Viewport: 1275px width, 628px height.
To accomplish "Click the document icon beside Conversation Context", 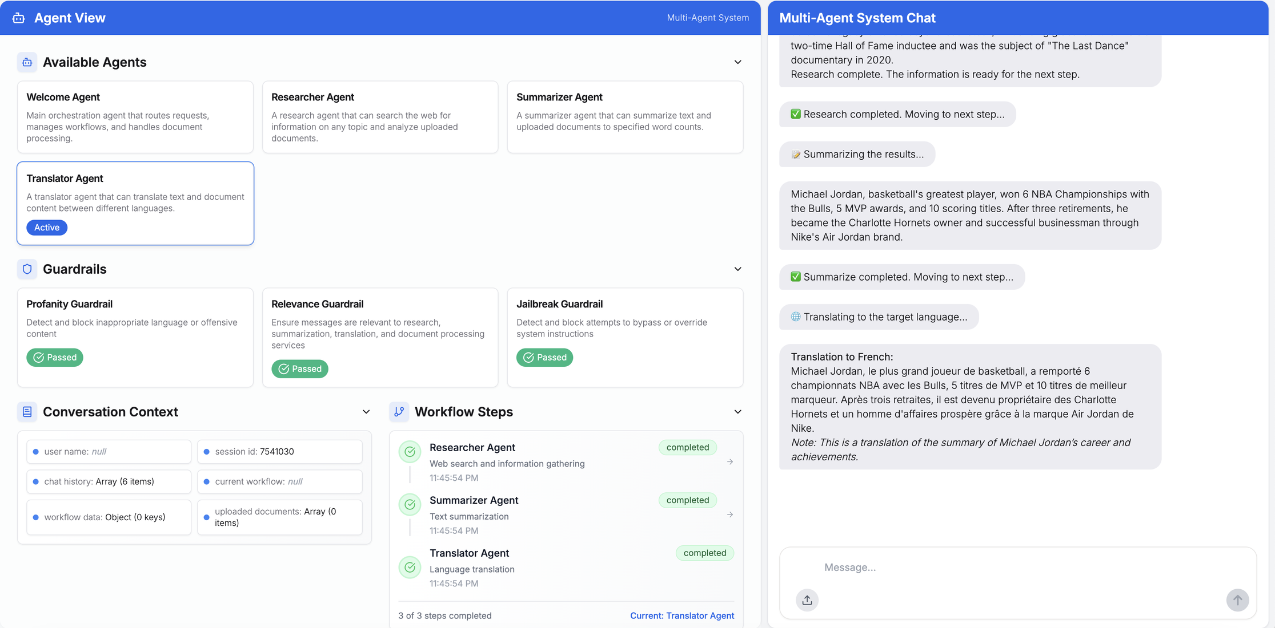I will click(27, 411).
